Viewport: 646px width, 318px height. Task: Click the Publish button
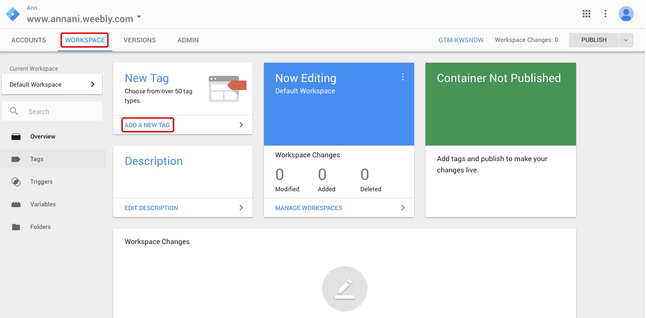pyautogui.click(x=594, y=40)
